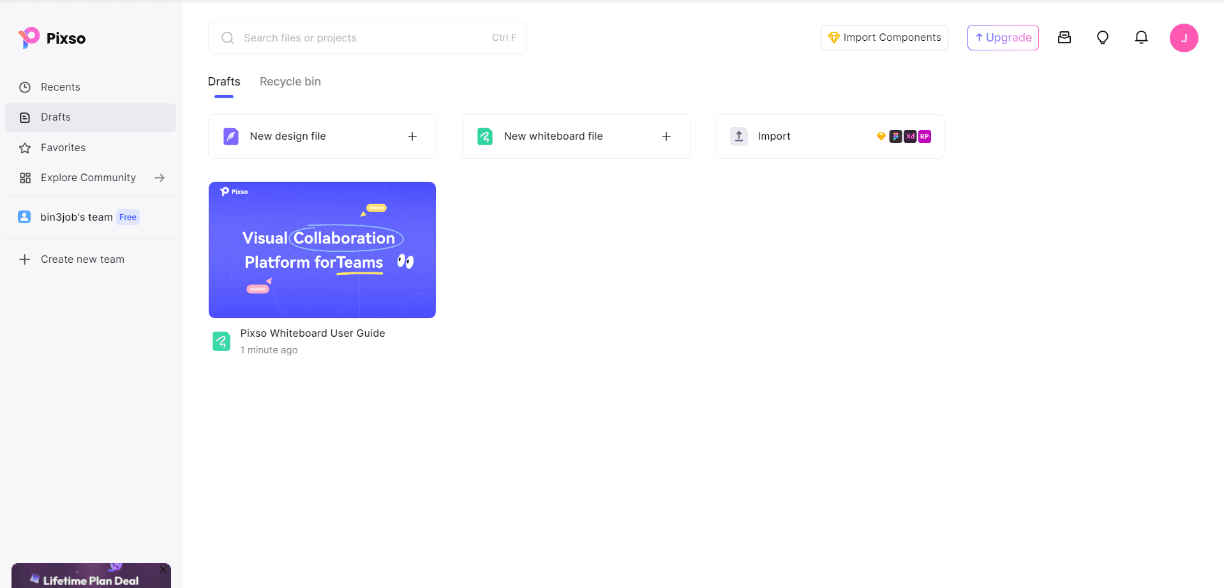Open the inbox tray icon in header
1224x588 pixels.
[1064, 38]
